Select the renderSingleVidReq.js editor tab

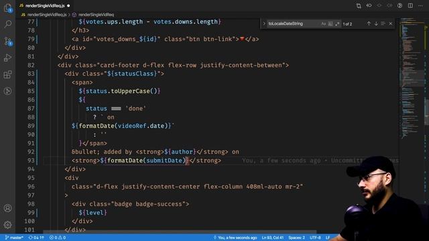(45, 5)
